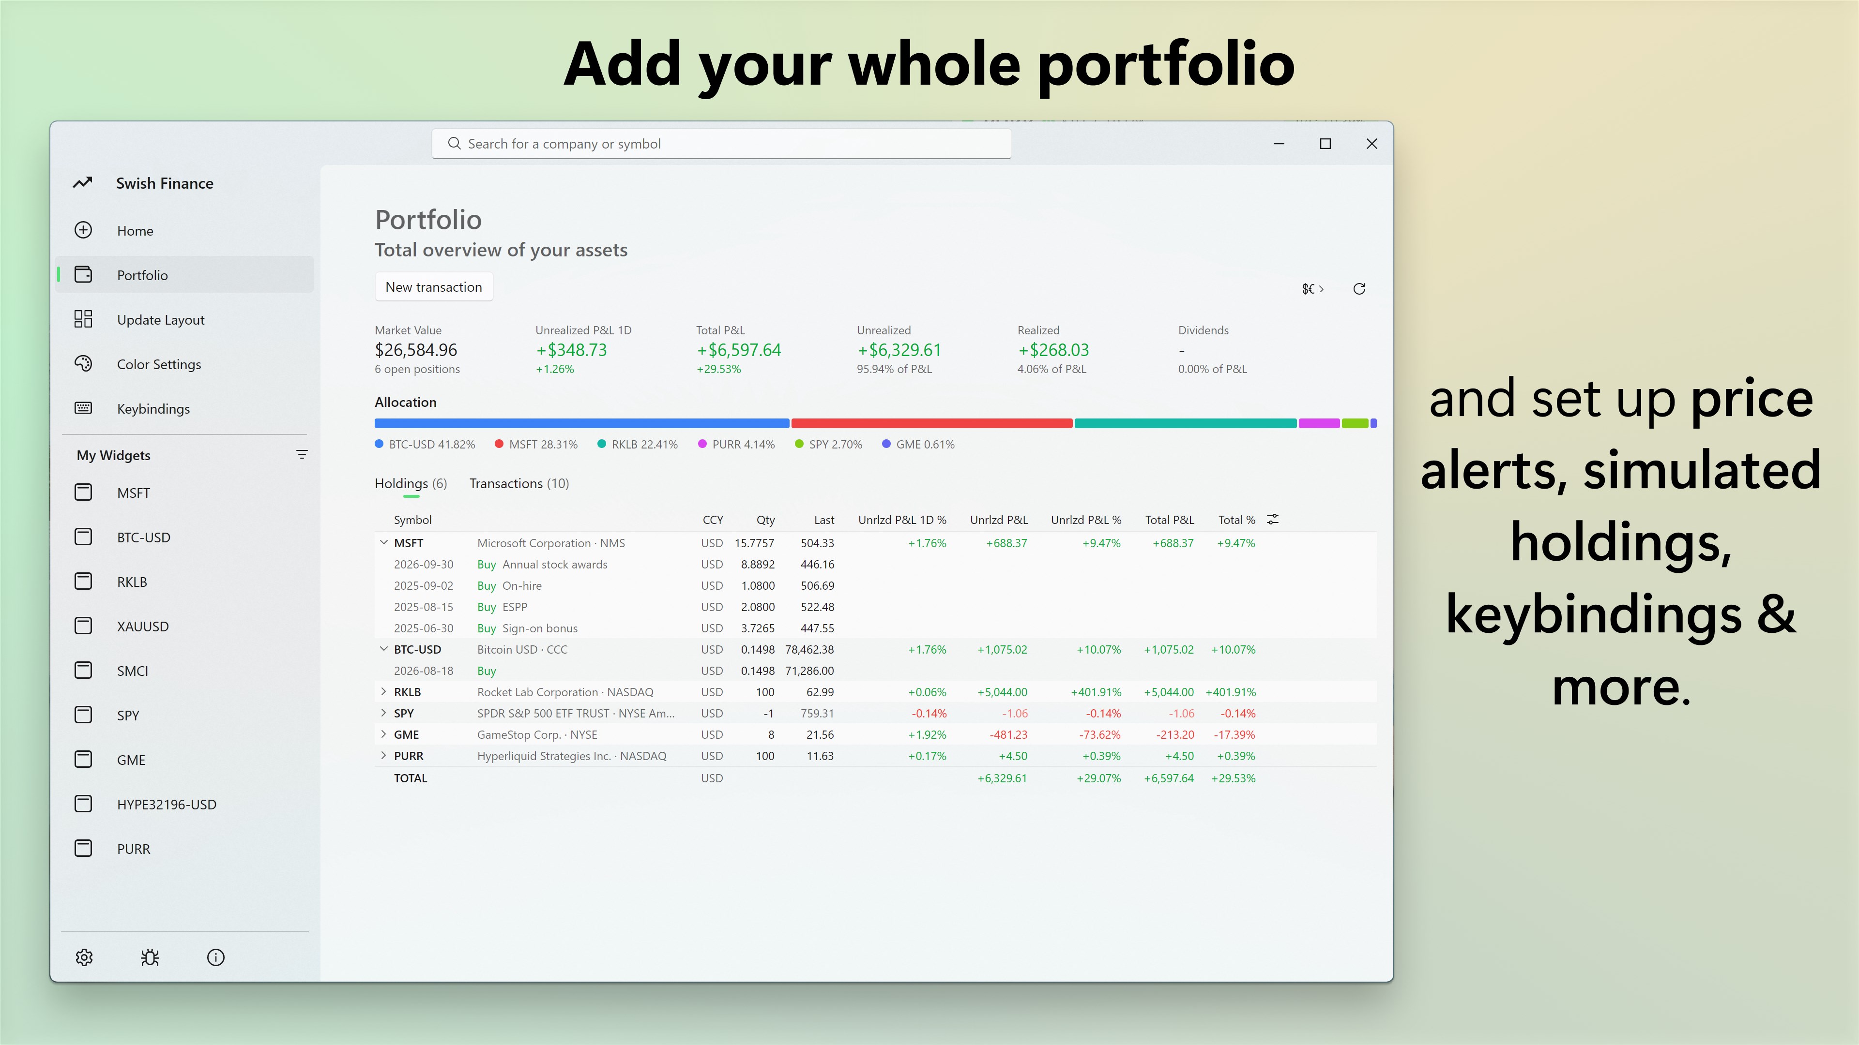
Task: Open holdings column settings sliders icon
Action: pyautogui.click(x=1273, y=519)
